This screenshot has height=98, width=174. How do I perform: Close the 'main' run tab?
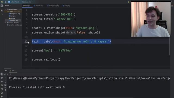[x=16, y=71]
